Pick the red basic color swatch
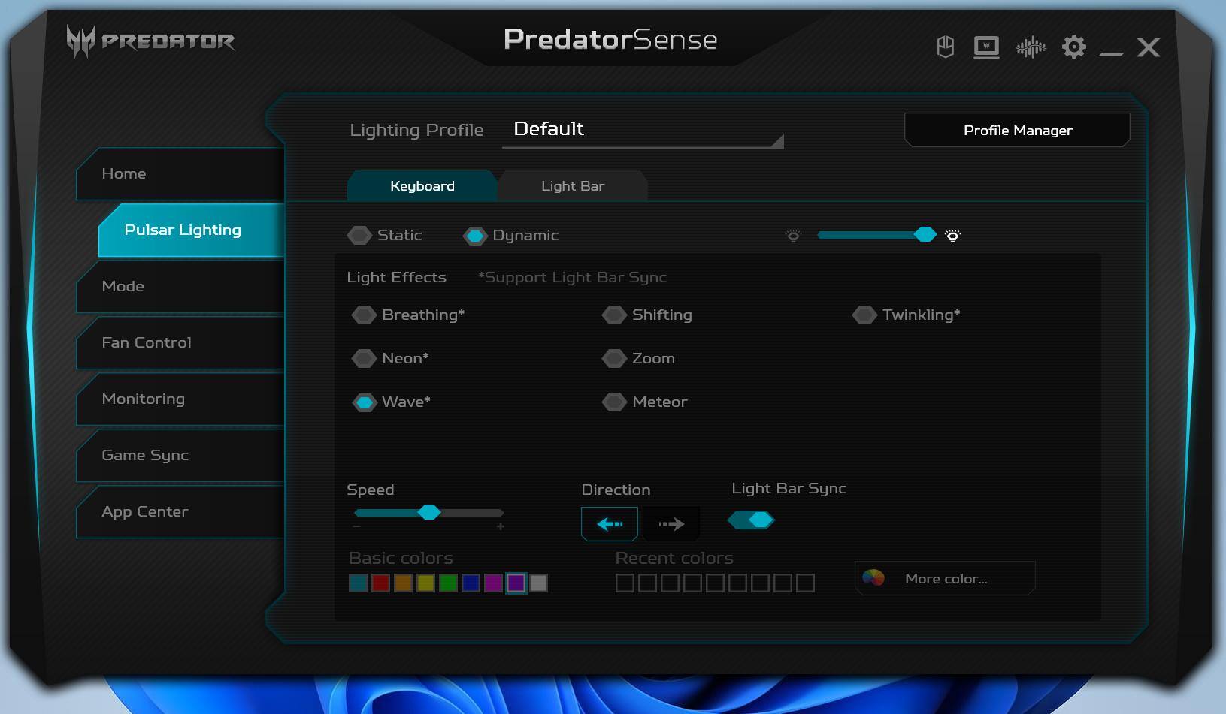Screen dimensions: 1226x714 coord(380,583)
